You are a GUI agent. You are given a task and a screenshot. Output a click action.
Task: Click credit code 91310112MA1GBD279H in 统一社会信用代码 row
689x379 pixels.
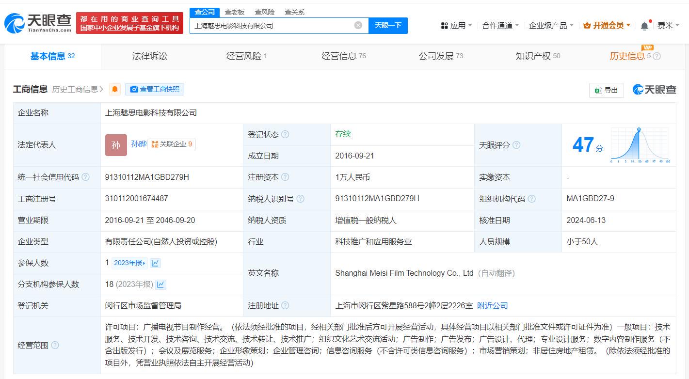(147, 177)
